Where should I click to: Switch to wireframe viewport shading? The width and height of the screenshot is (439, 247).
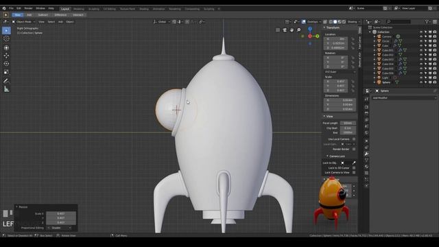coord(331,21)
